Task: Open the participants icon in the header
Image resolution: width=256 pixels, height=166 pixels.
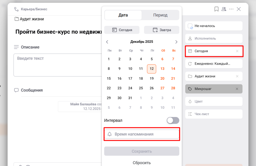Action: (x=224, y=9)
